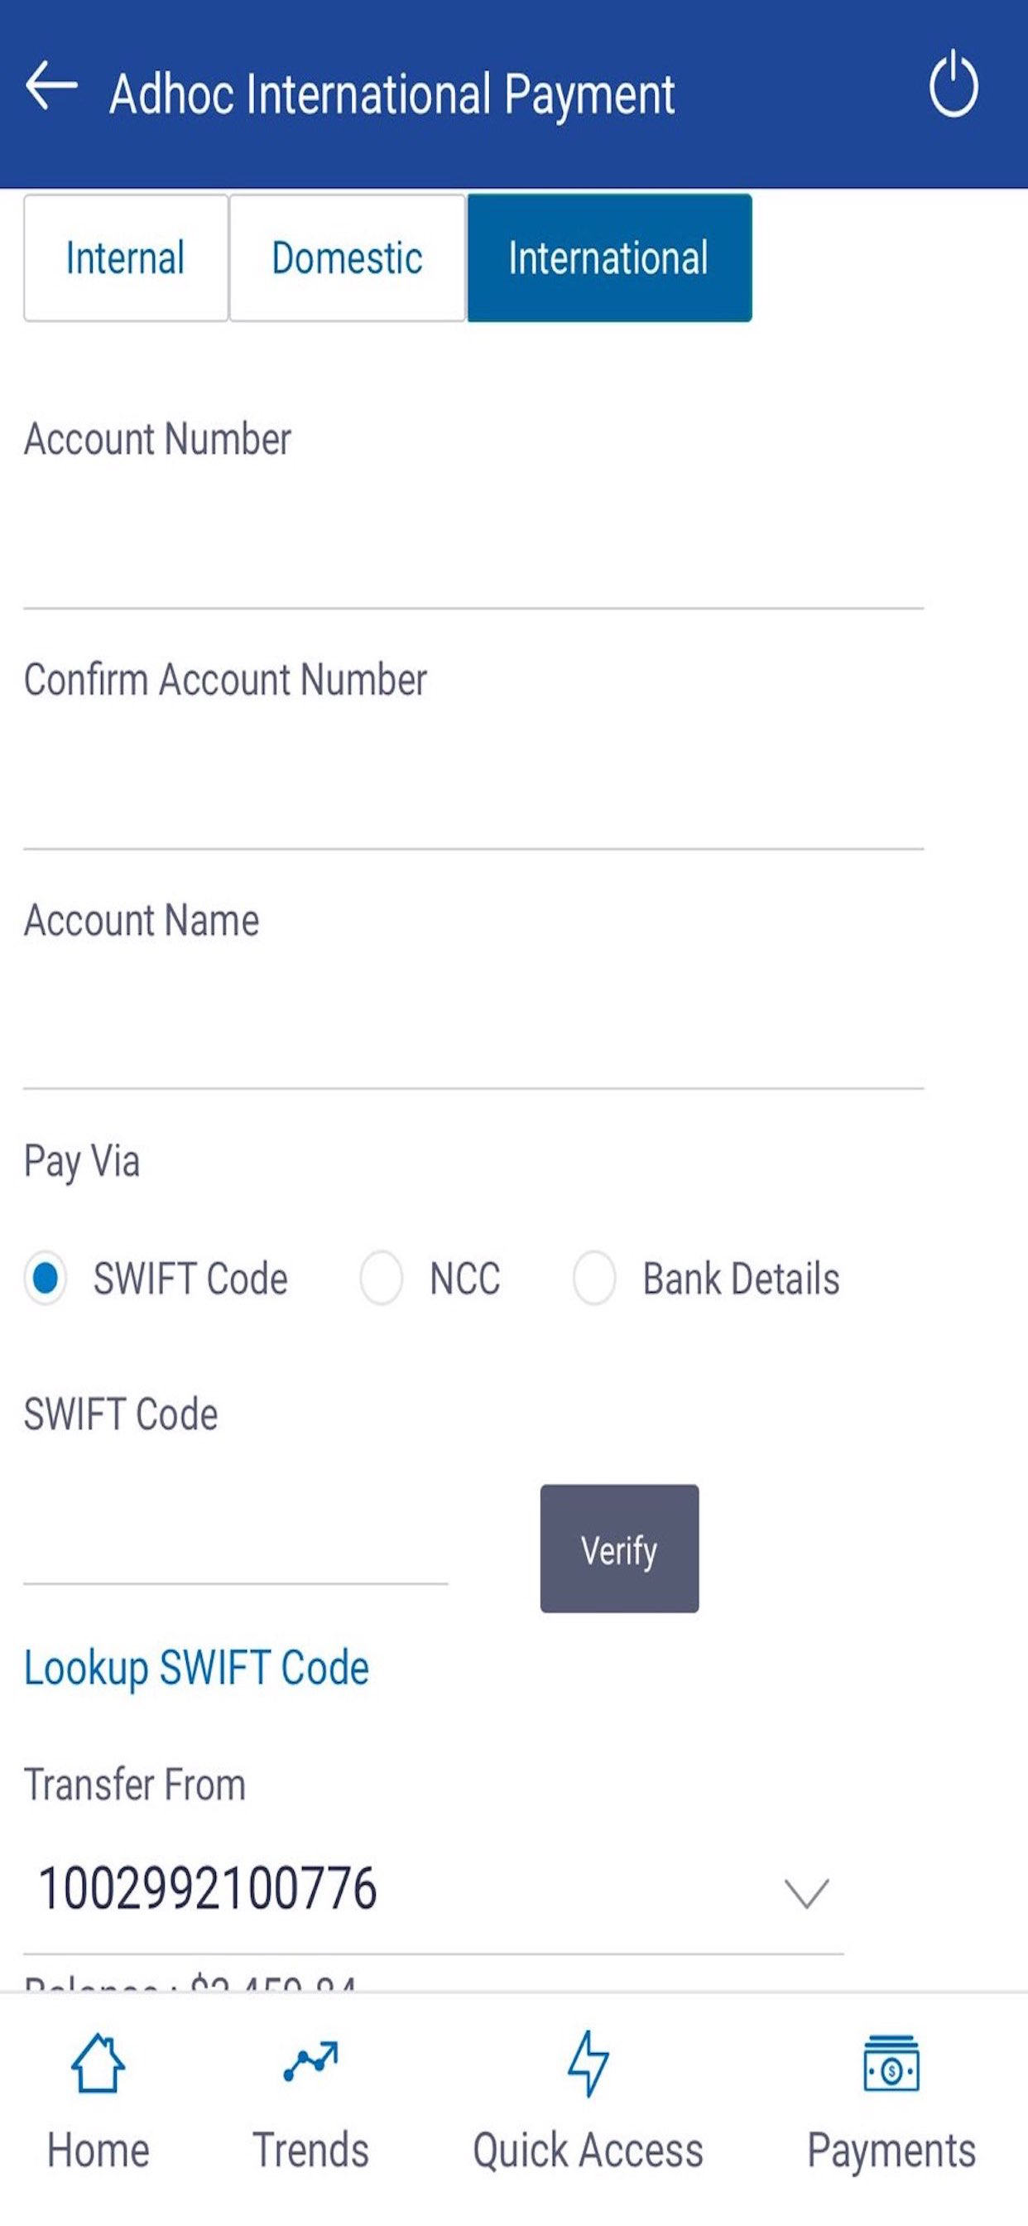The width and height of the screenshot is (1028, 2226).
Task: Expand the Transfer From account chevron
Action: point(806,1893)
